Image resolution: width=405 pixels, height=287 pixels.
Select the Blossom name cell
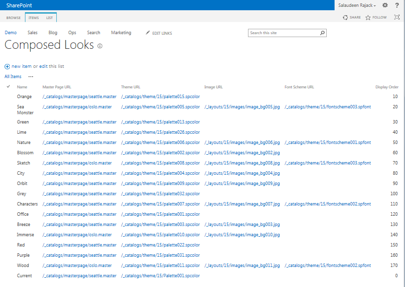25,153
